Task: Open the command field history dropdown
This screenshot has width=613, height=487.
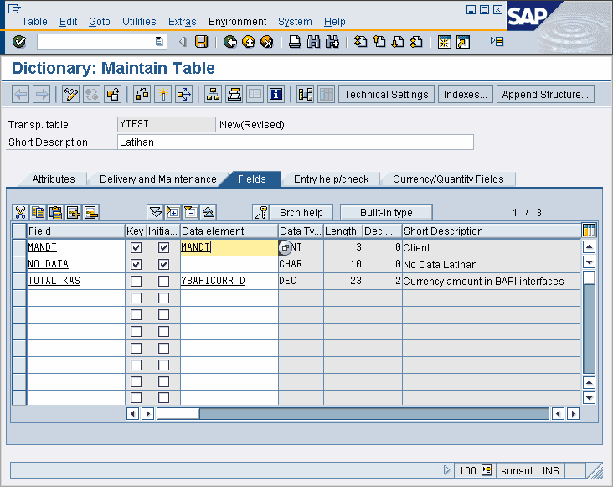Action: click(159, 41)
